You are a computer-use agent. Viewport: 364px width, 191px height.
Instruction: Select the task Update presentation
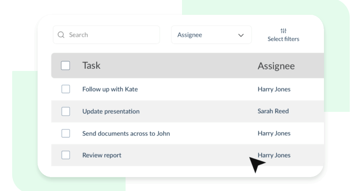(x=110, y=111)
